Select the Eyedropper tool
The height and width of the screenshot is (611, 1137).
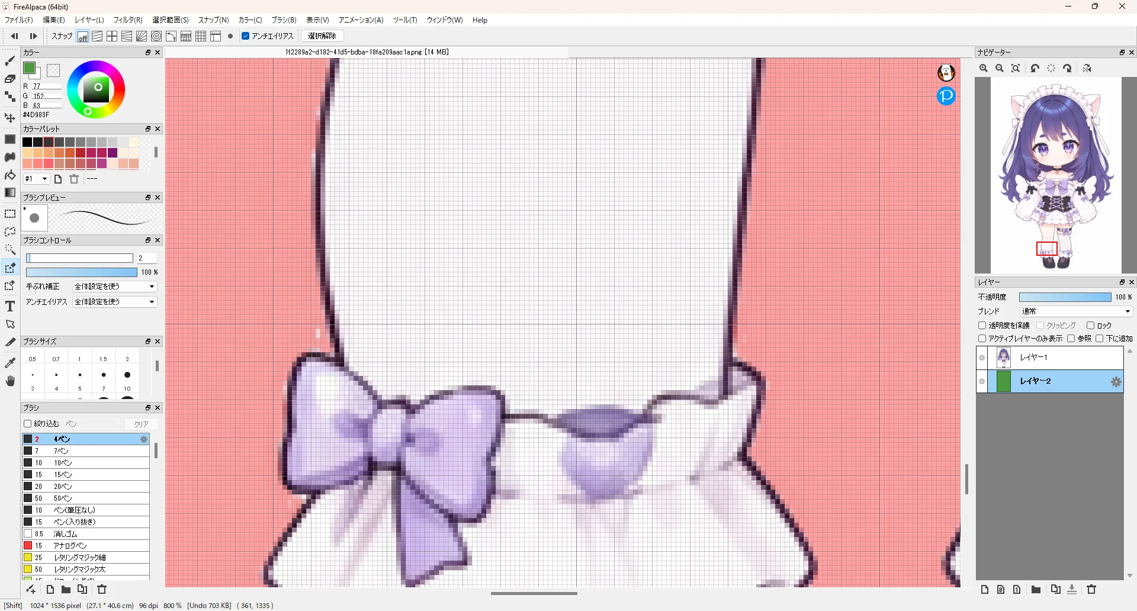tap(10, 362)
